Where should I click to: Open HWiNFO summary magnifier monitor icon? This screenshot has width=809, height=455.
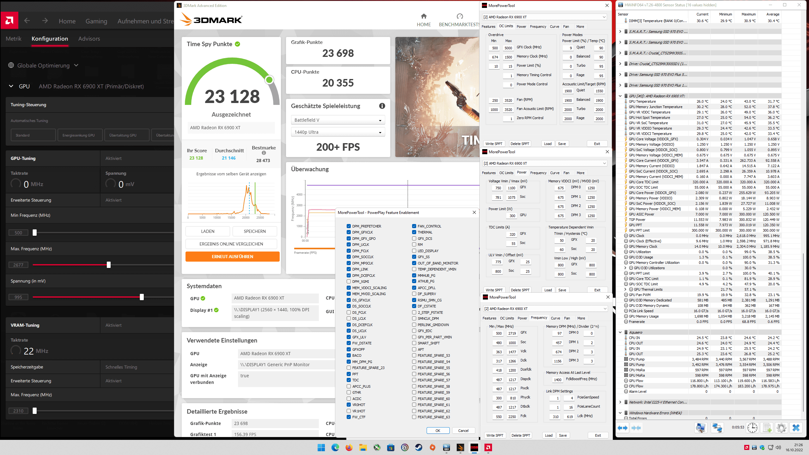tap(701, 428)
